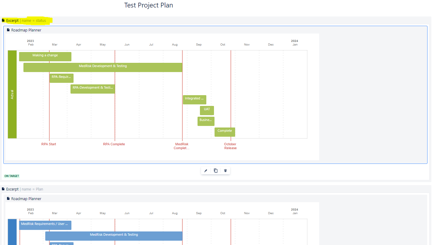The image size is (438, 245).
Task: Select the blue lane label in Plan roadmap
Action: [x=12, y=232]
